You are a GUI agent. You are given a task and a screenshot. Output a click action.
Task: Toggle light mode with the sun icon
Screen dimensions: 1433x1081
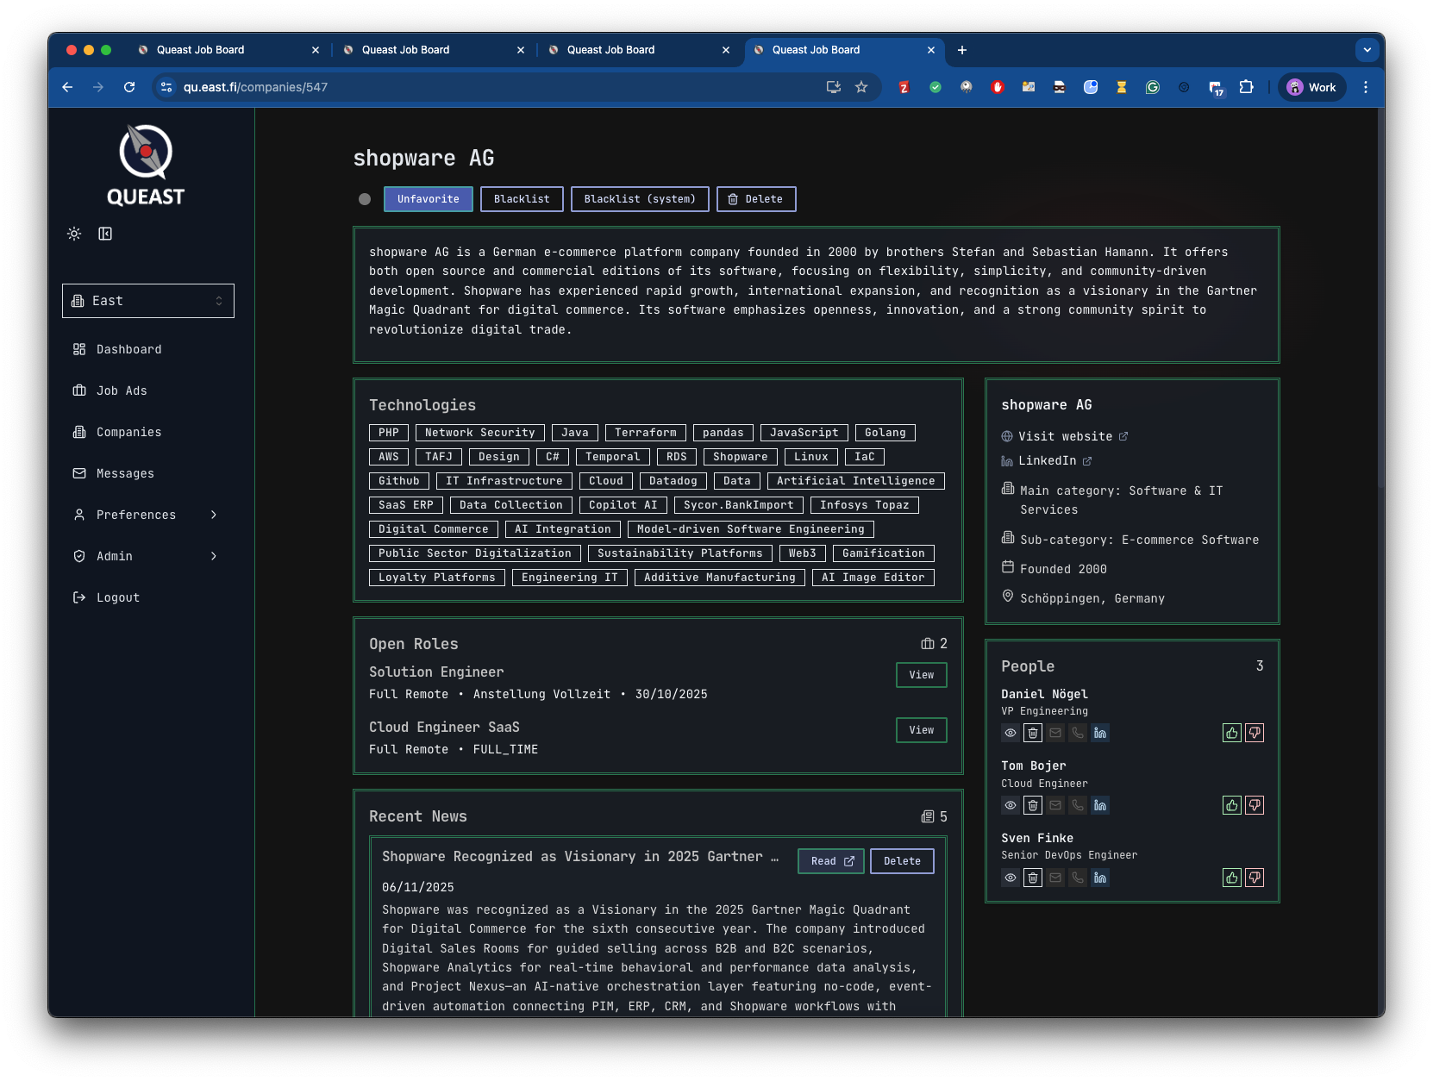[x=73, y=233]
